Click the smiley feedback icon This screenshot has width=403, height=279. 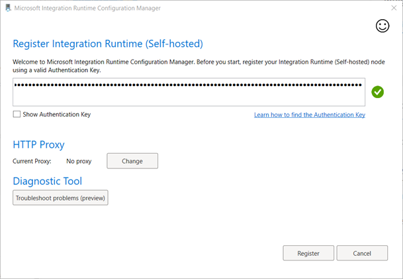(x=382, y=26)
